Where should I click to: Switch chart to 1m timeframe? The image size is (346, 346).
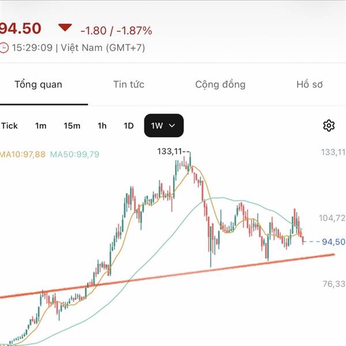point(41,126)
